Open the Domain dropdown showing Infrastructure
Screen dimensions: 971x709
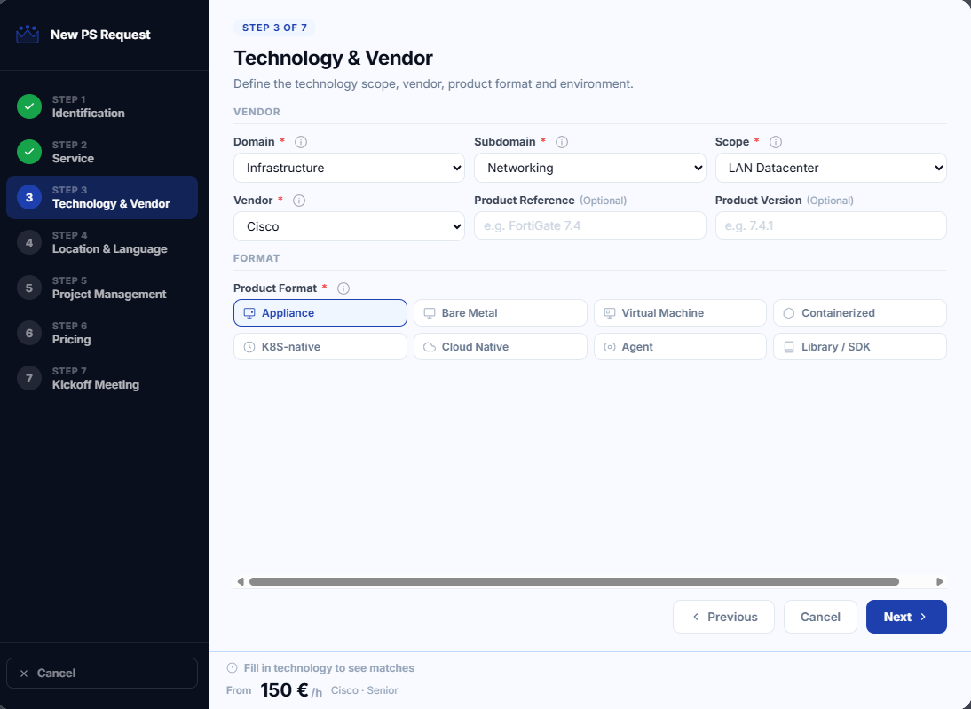(349, 168)
